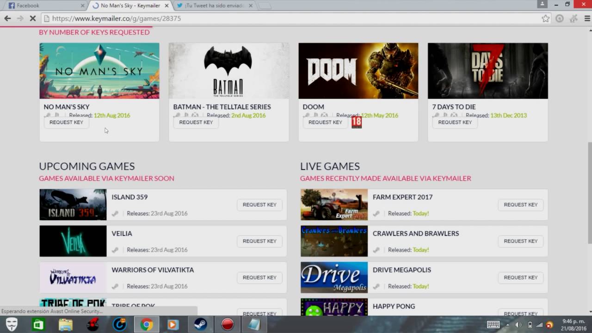Request a key for Veilia
The image size is (592, 333).
click(x=259, y=241)
